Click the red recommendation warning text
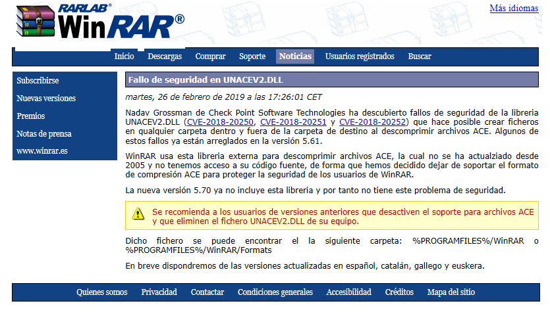Viewport: 550px width, 316px height. (x=343, y=217)
